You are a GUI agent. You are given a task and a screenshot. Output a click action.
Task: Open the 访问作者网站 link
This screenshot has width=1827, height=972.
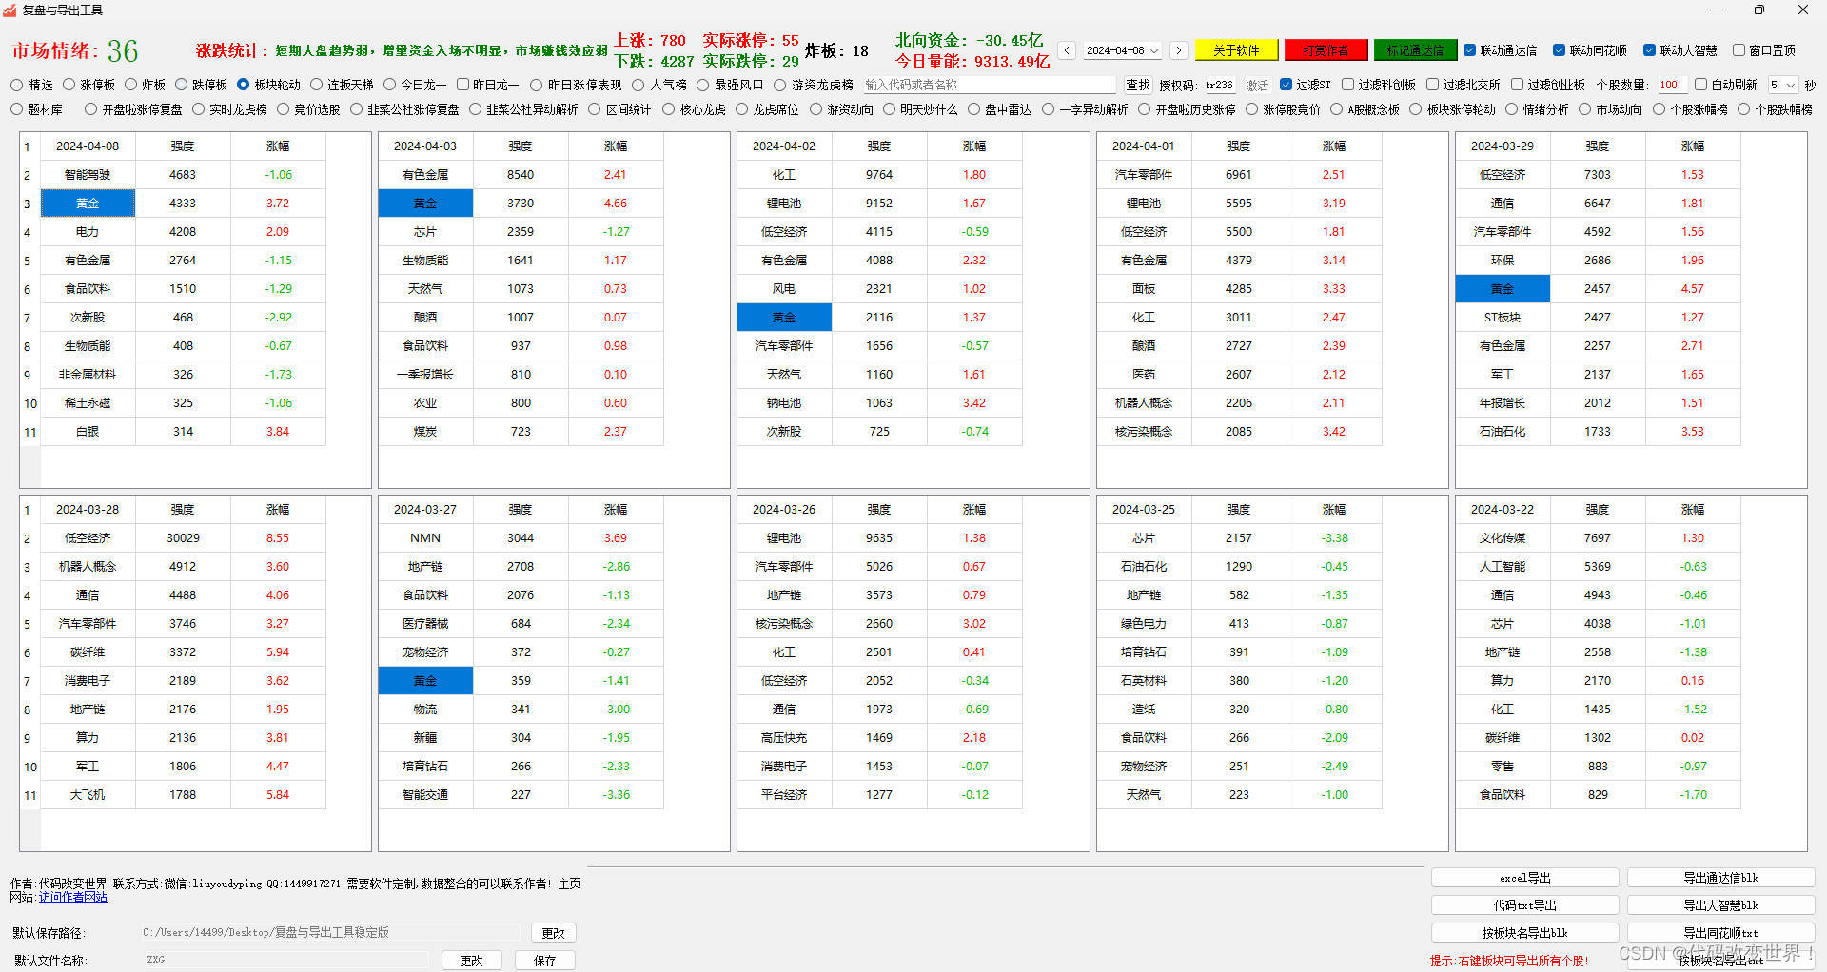coord(73,897)
